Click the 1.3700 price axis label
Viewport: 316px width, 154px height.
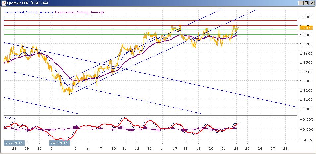click(306, 44)
